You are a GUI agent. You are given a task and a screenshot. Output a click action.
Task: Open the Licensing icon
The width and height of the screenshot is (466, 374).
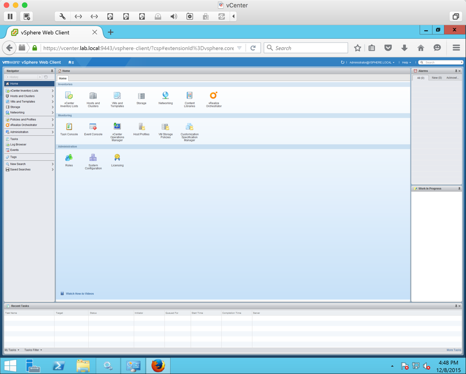coord(117,158)
